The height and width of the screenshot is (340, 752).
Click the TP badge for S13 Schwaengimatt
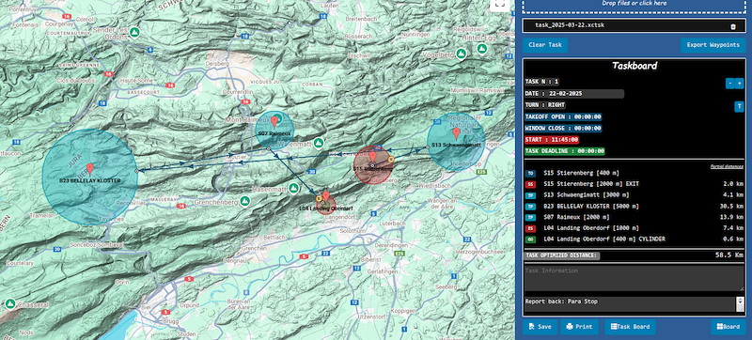click(x=531, y=195)
